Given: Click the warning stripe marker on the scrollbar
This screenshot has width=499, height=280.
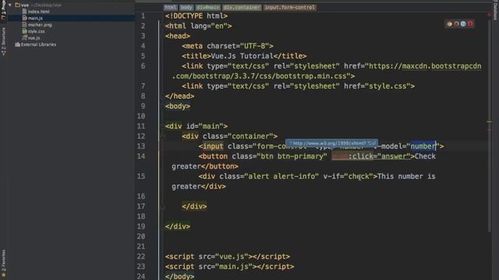Looking at the screenshot, I should coord(490,121).
